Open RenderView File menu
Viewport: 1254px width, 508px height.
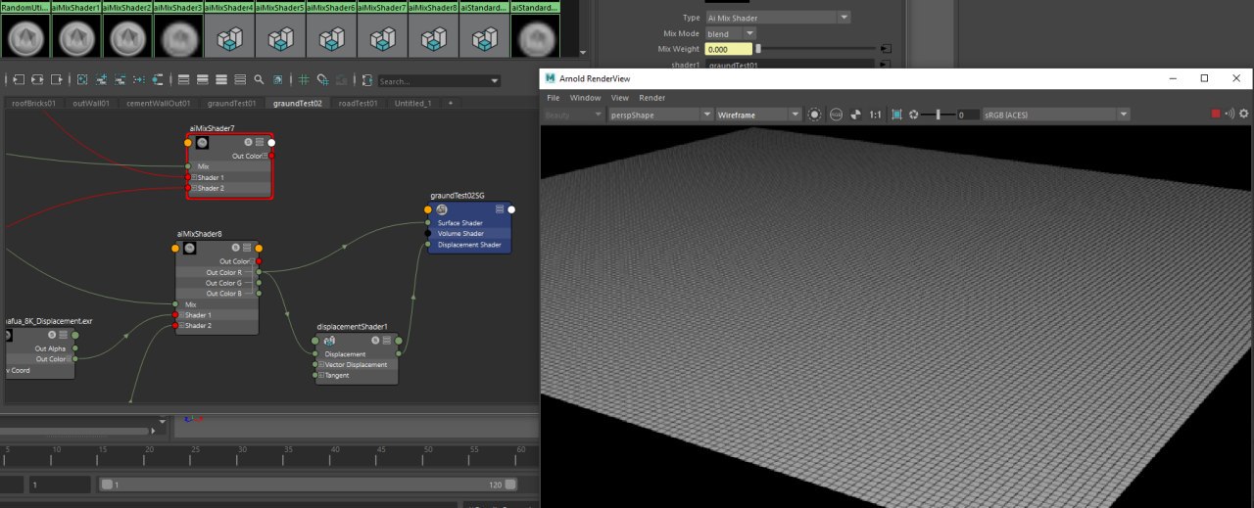click(554, 98)
